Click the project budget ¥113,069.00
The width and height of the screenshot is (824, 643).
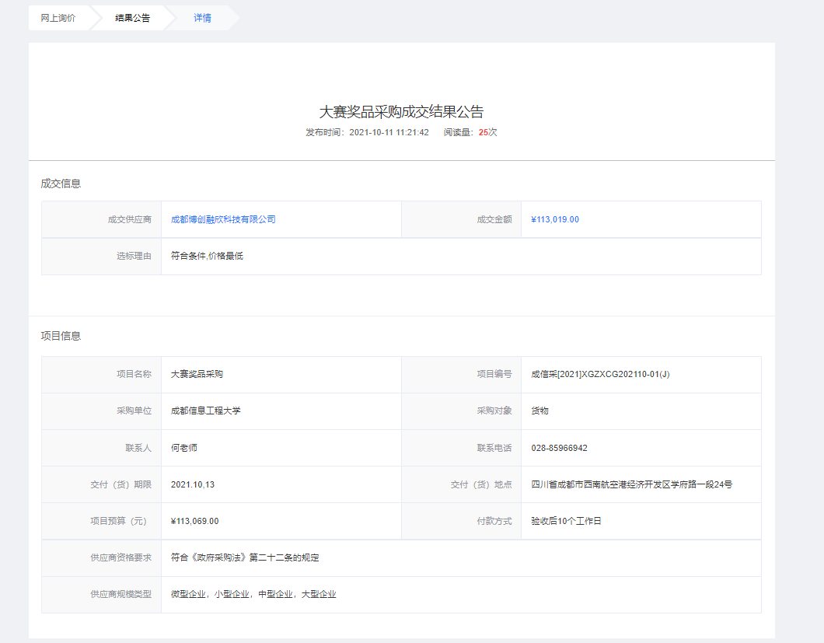194,521
